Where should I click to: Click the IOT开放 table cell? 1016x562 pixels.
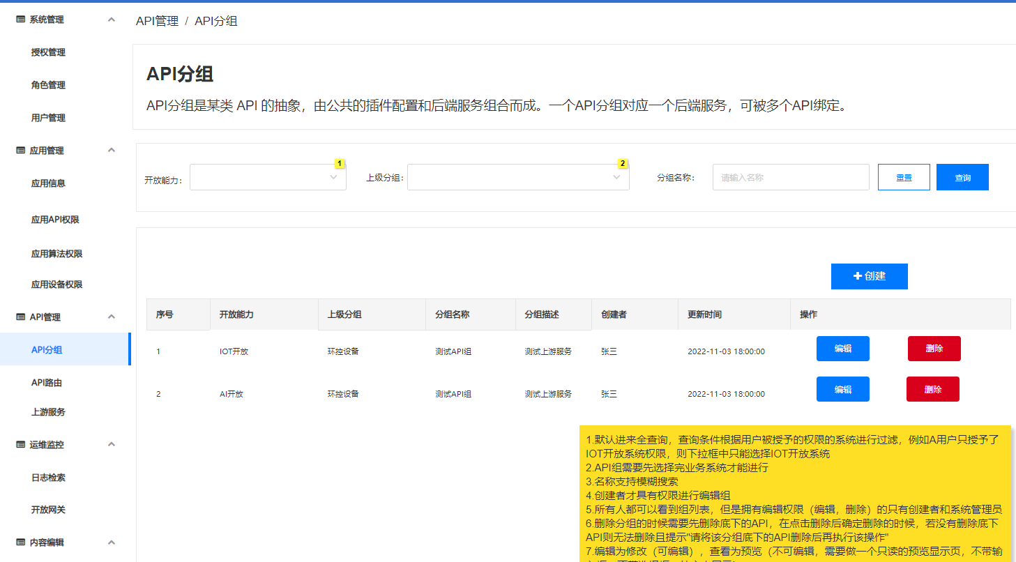tap(234, 351)
